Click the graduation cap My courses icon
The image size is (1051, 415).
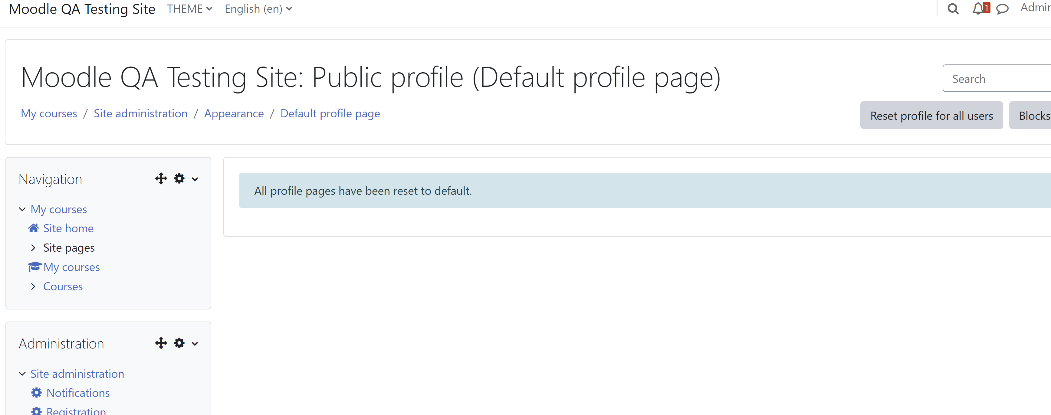(x=35, y=266)
